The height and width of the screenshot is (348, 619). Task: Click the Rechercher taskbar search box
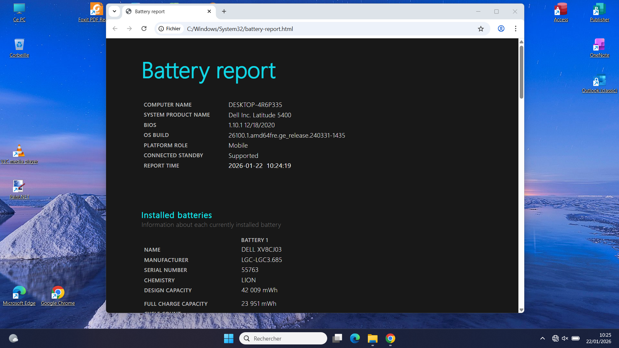(x=283, y=338)
